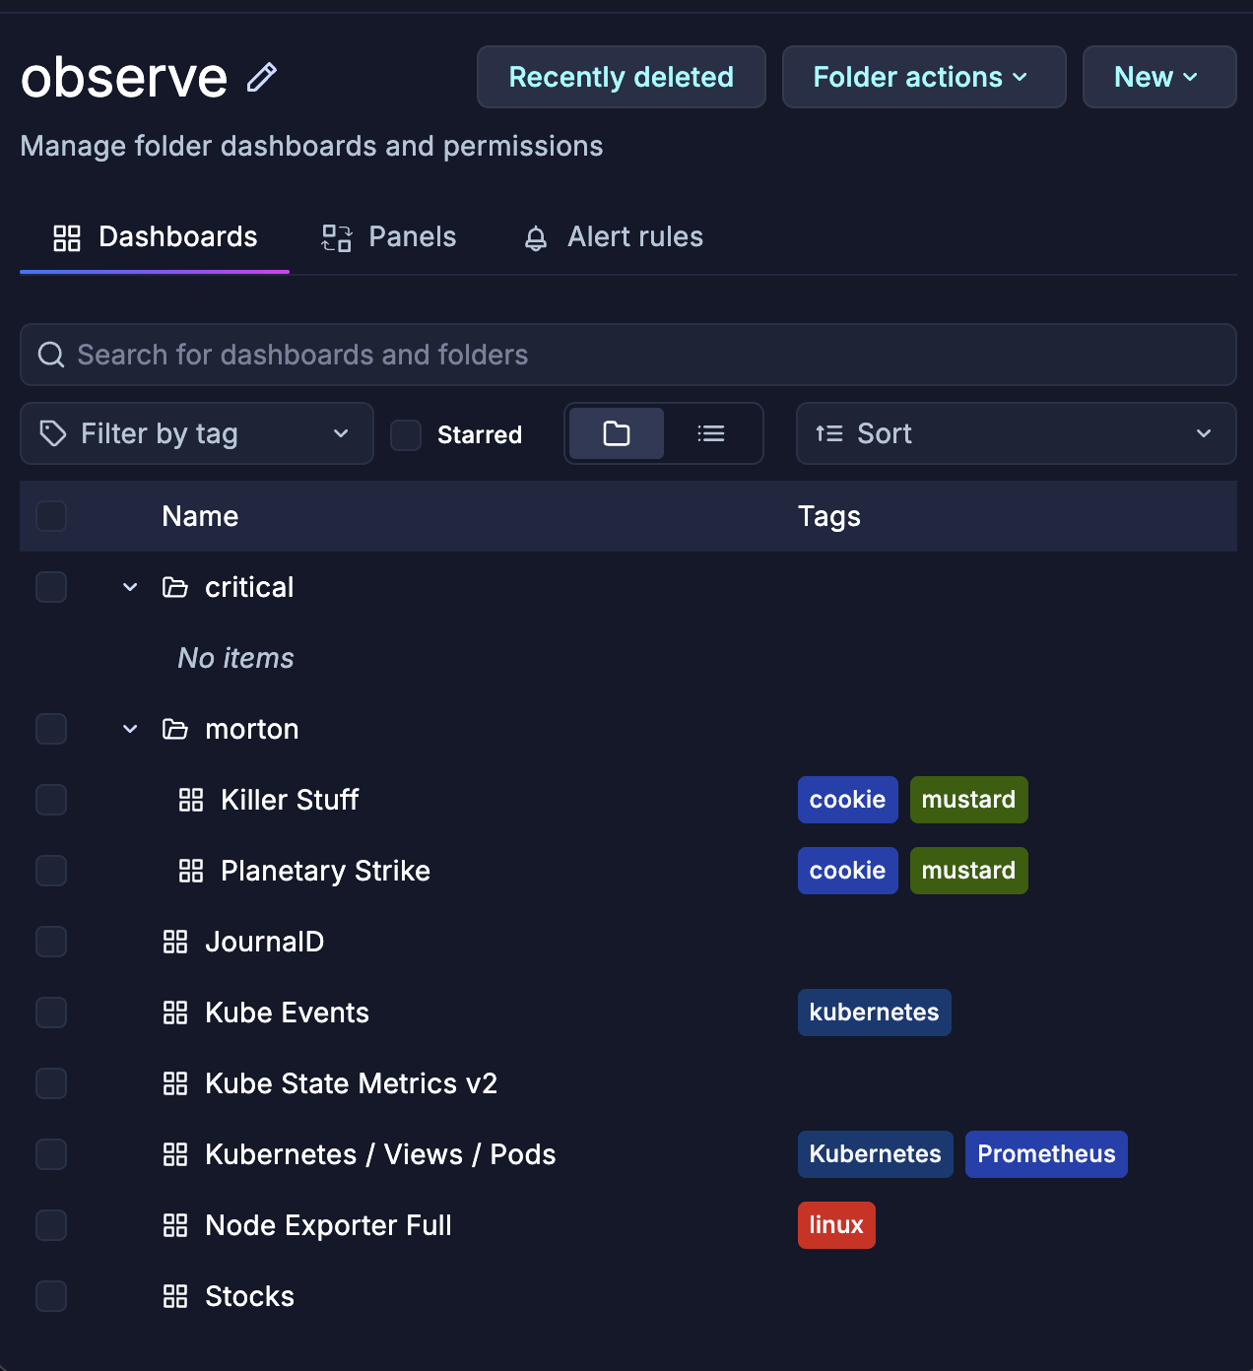Screen dimensions: 1253x1371
Task: Open the Kube State Metrics v2 dashboard
Action: tap(351, 1083)
